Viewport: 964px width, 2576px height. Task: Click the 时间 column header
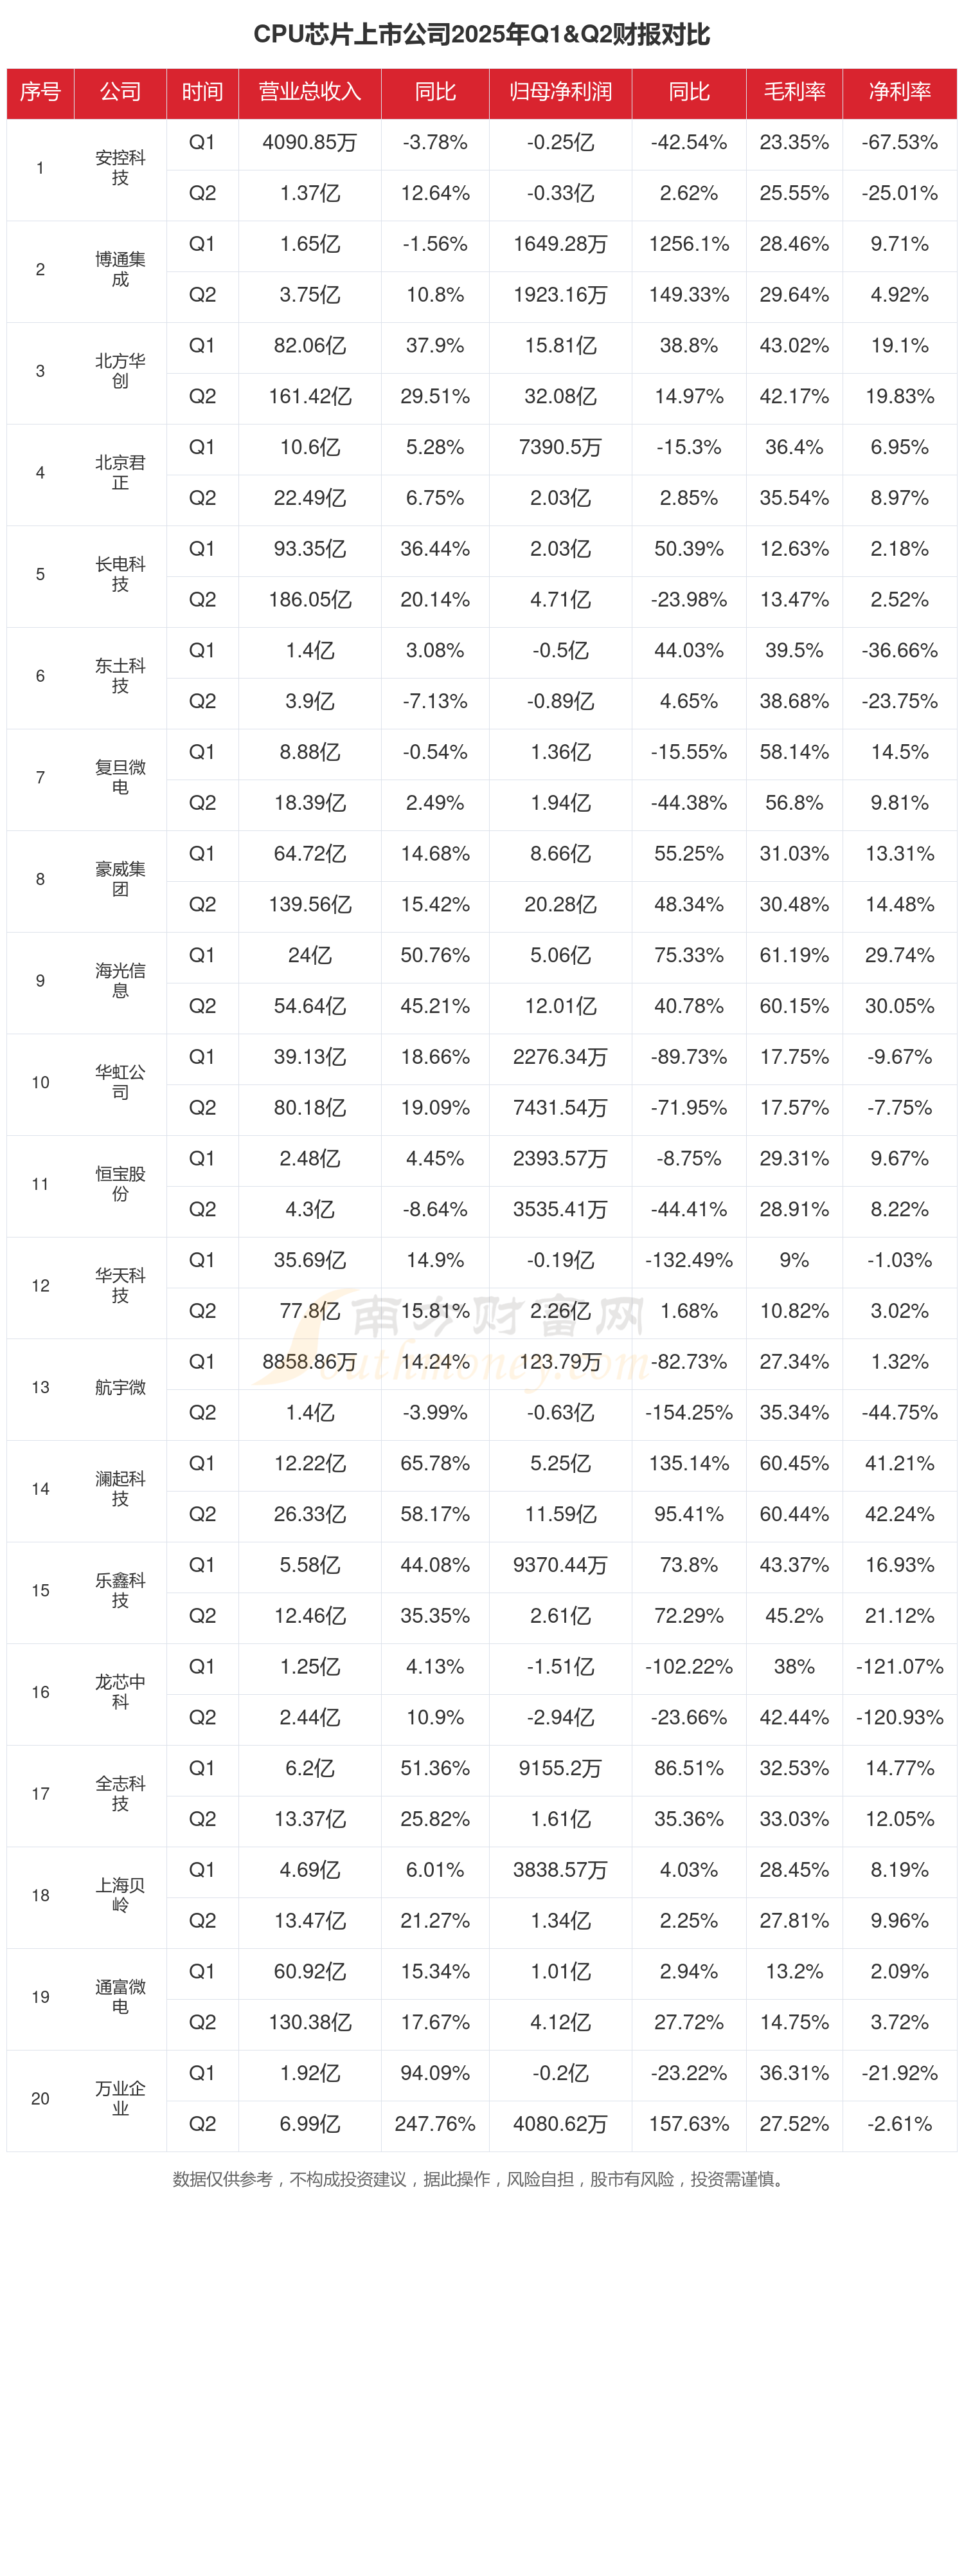202,92
